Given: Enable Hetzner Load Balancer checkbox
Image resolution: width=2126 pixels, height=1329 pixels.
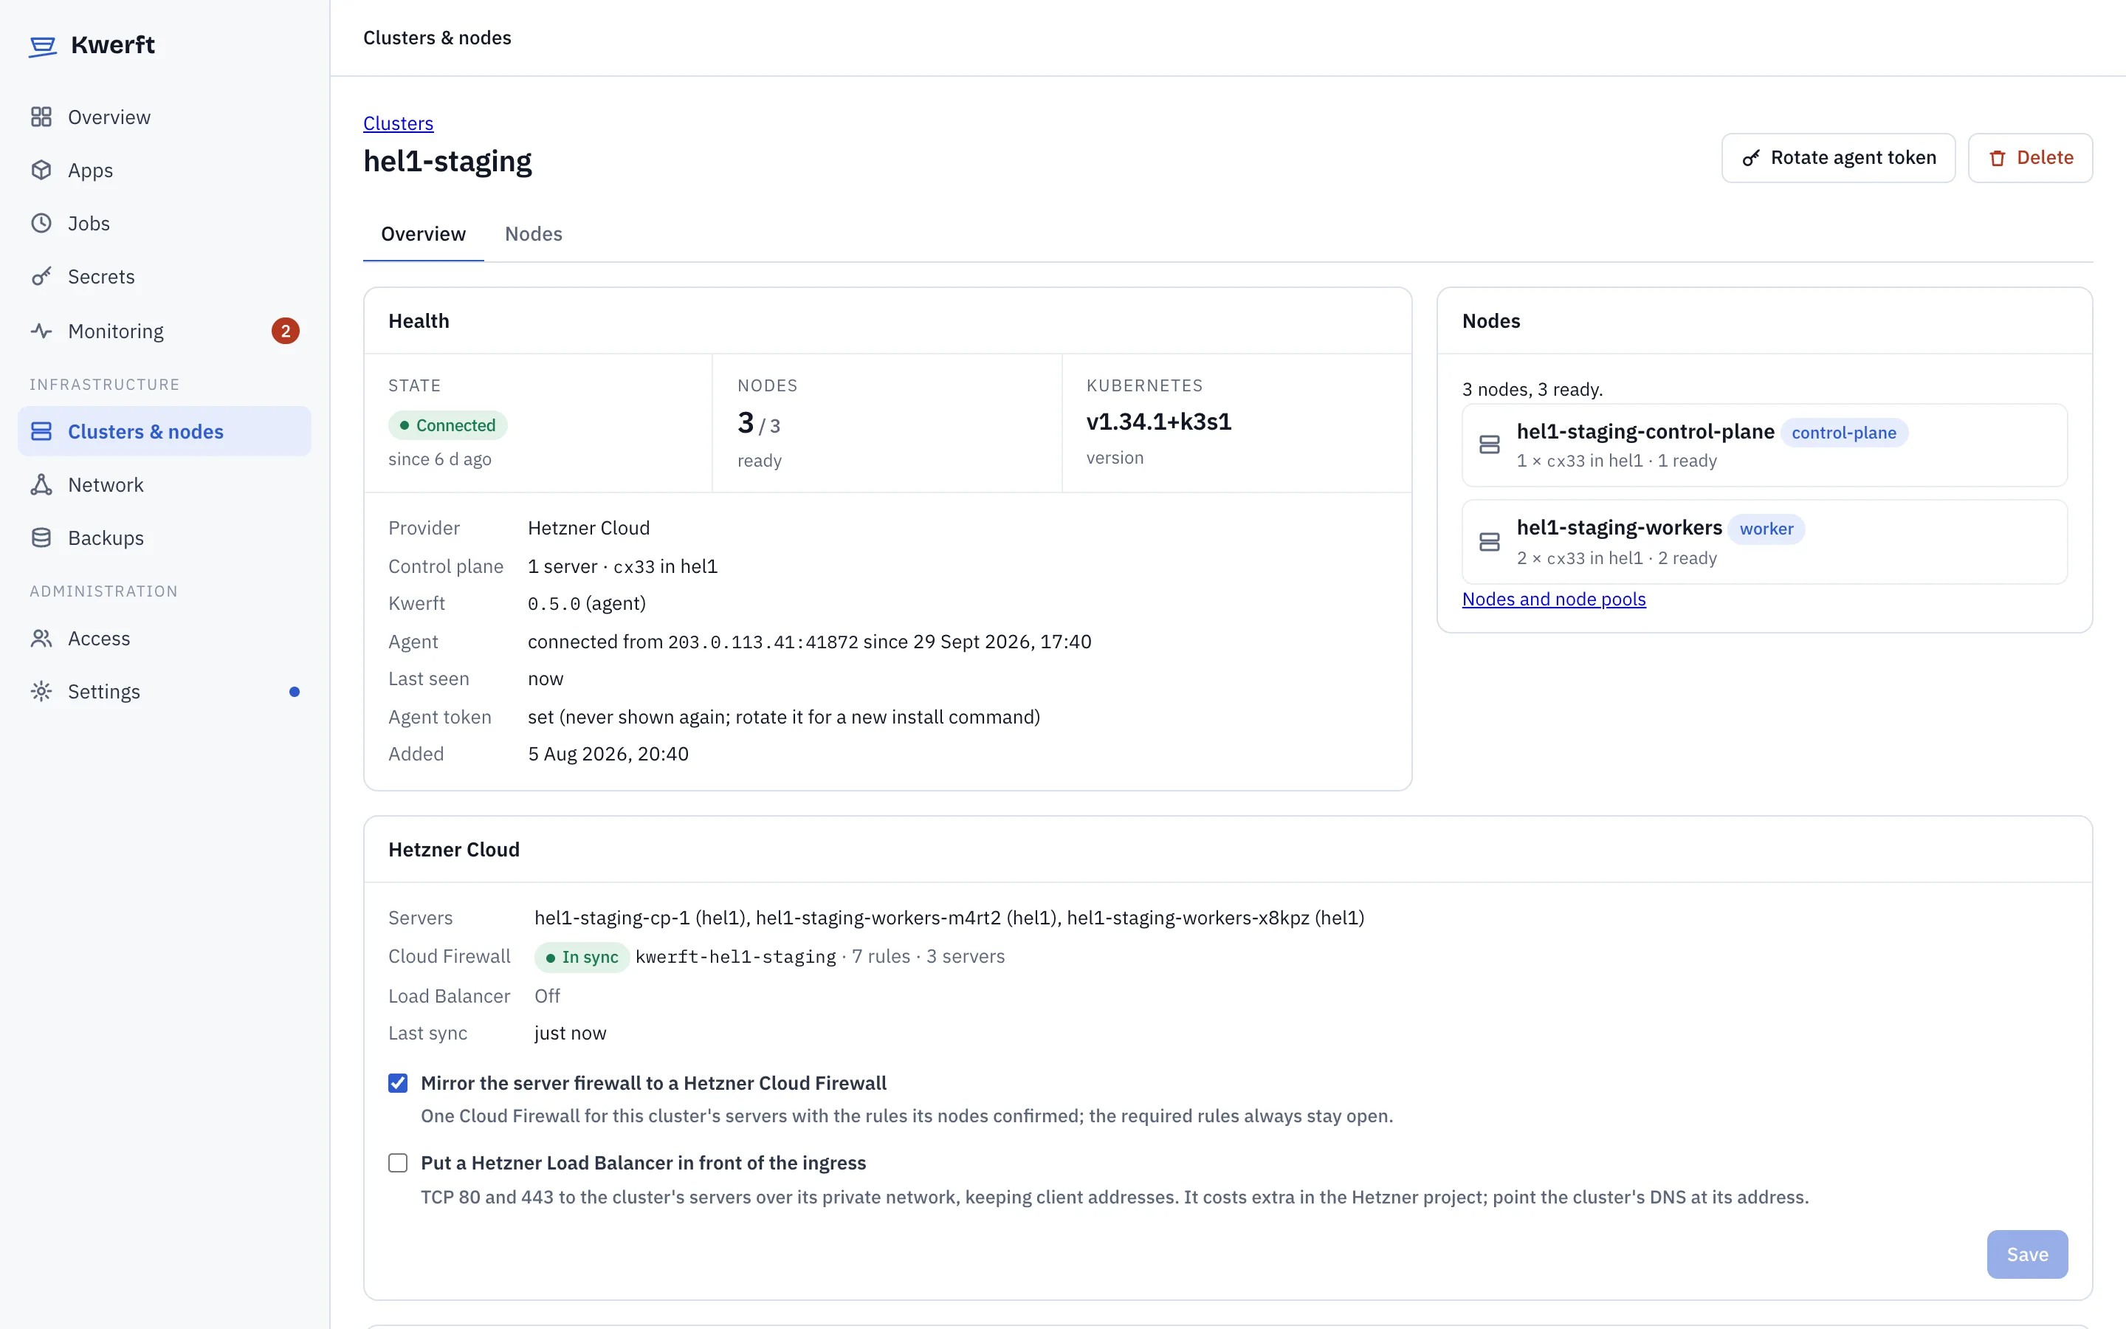Looking at the screenshot, I should tap(398, 1163).
